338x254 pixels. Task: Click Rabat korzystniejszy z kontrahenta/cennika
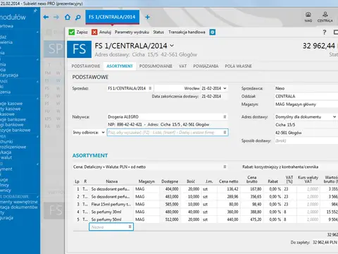280,167
